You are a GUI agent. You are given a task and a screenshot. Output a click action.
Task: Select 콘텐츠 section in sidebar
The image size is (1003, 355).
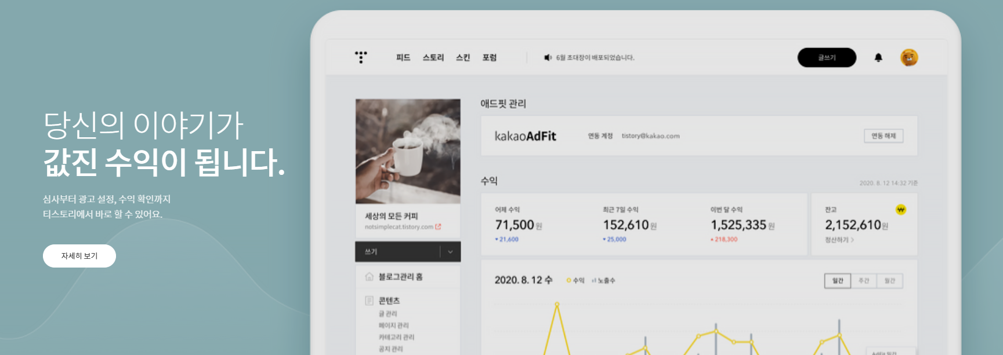coord(389,301)
